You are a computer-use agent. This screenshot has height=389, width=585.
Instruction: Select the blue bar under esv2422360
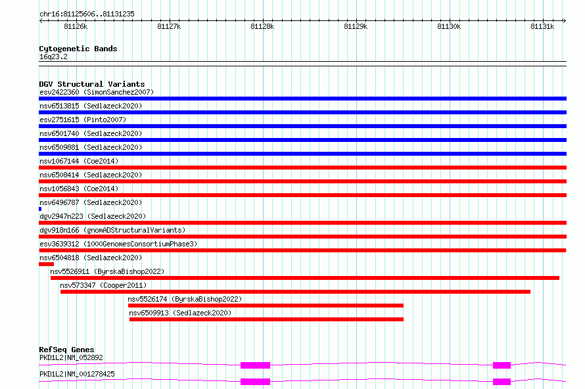302,99
